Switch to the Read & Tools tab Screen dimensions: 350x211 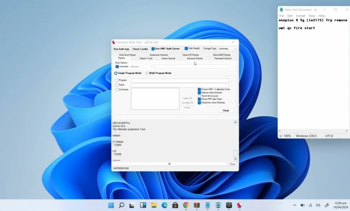coord(146,58)
